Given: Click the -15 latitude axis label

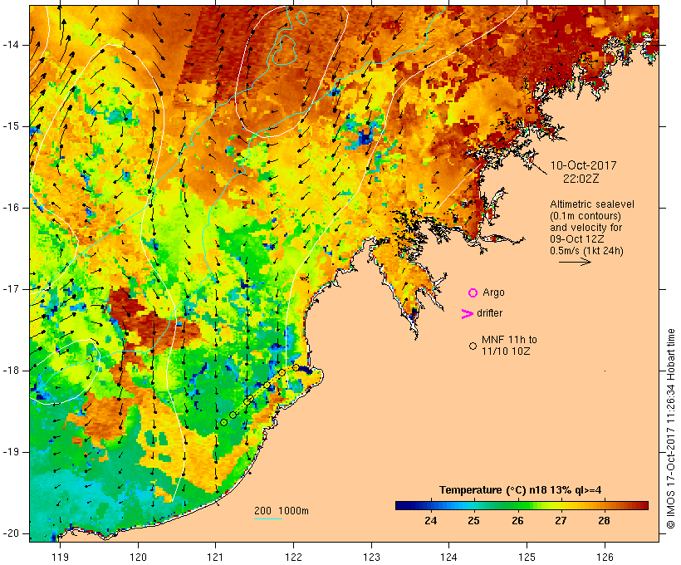Looking at the screenshot, I should coord(11,126).
